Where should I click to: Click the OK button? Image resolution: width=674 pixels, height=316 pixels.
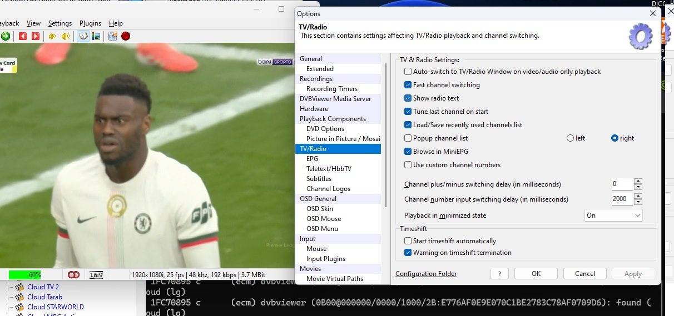tap(536, 274)
